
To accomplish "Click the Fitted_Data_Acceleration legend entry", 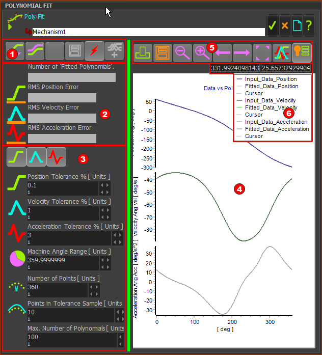I will (273, 129).
